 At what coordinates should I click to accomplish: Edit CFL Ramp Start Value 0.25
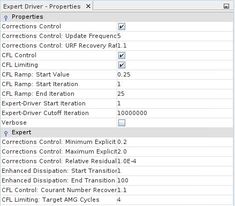pos(175,75)
